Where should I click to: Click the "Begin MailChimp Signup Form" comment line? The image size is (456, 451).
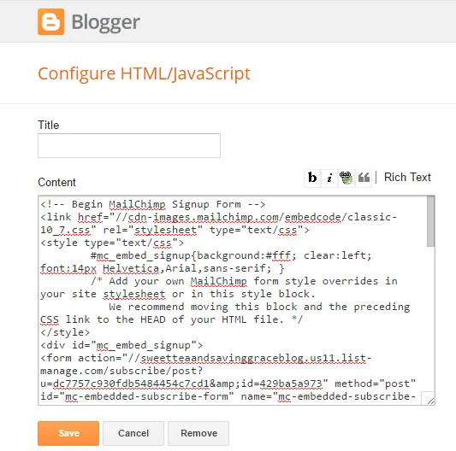pos(153,204)
